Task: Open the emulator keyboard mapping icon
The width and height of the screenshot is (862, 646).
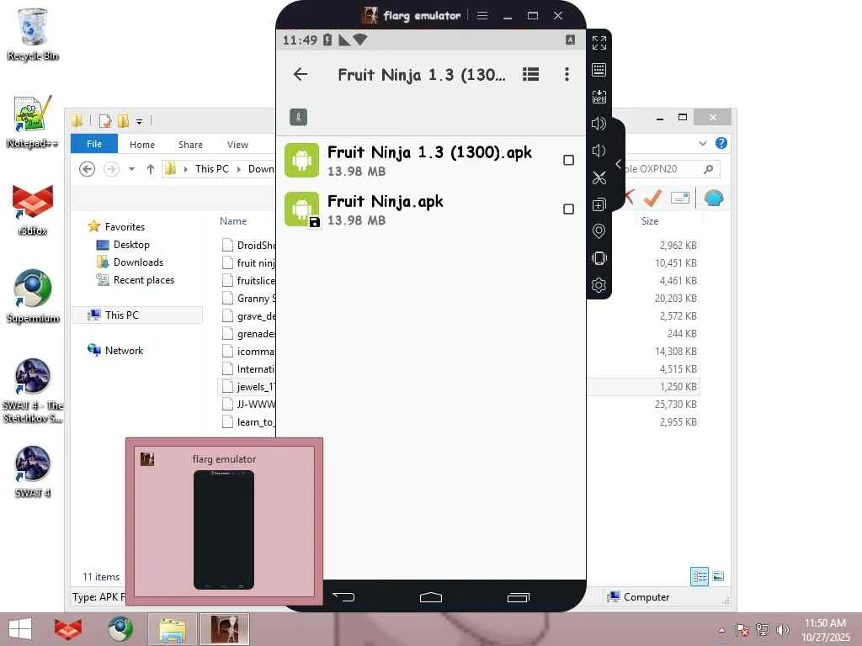Action: pyautogui.click(x=599, y=70)
